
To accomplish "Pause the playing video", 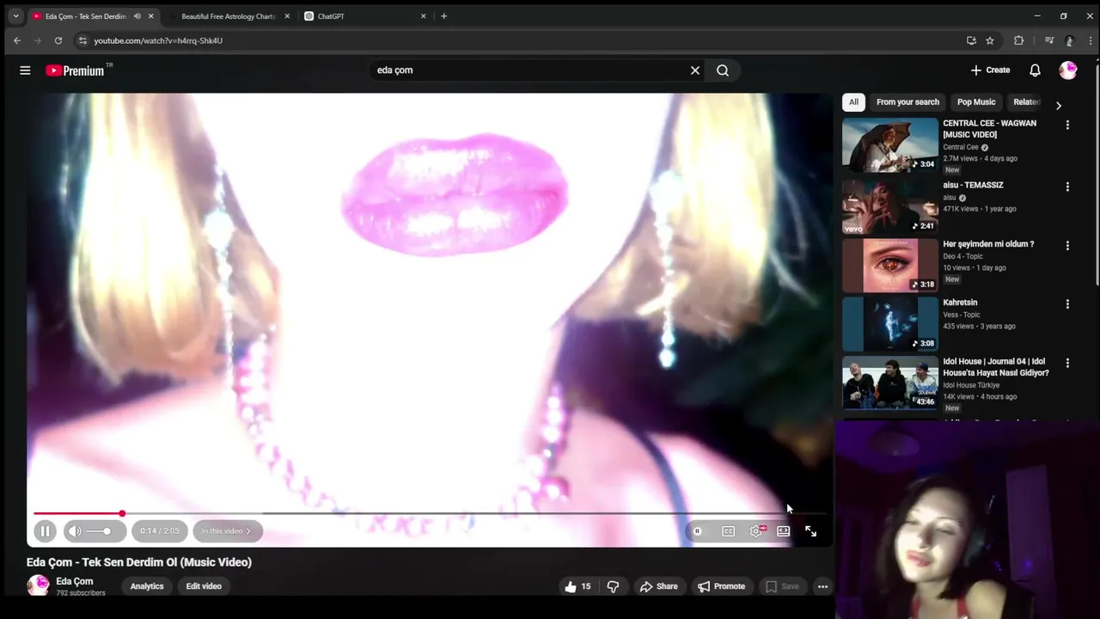I will (x=45, y=531).
